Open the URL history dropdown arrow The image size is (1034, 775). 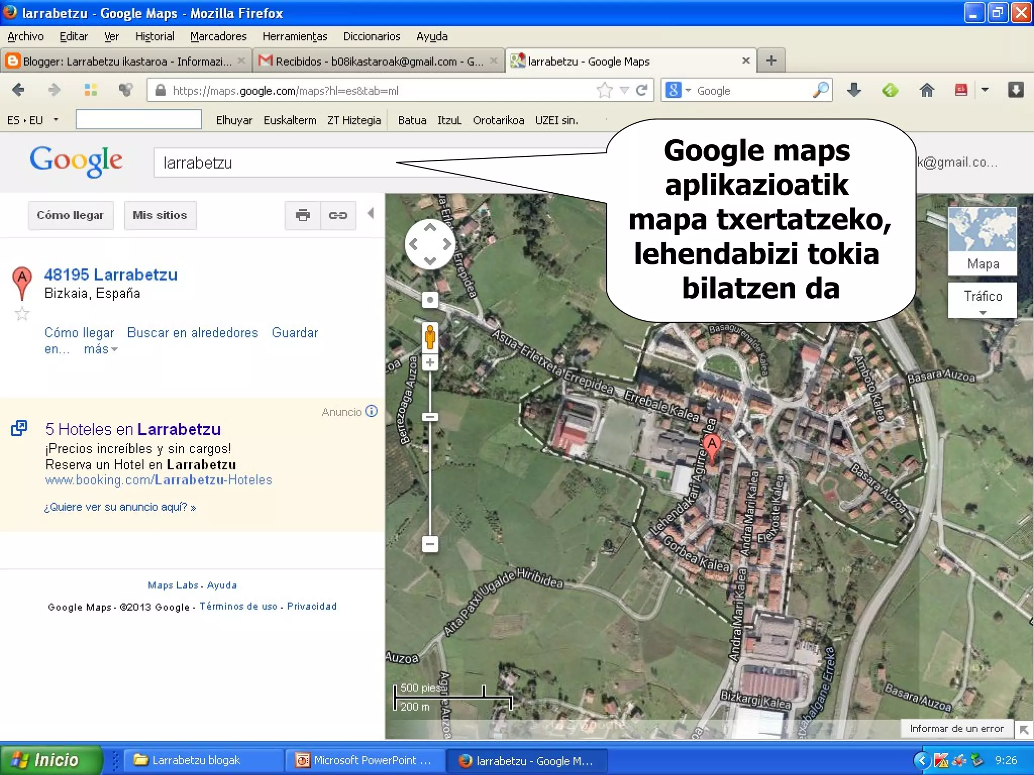pos(624,90)
